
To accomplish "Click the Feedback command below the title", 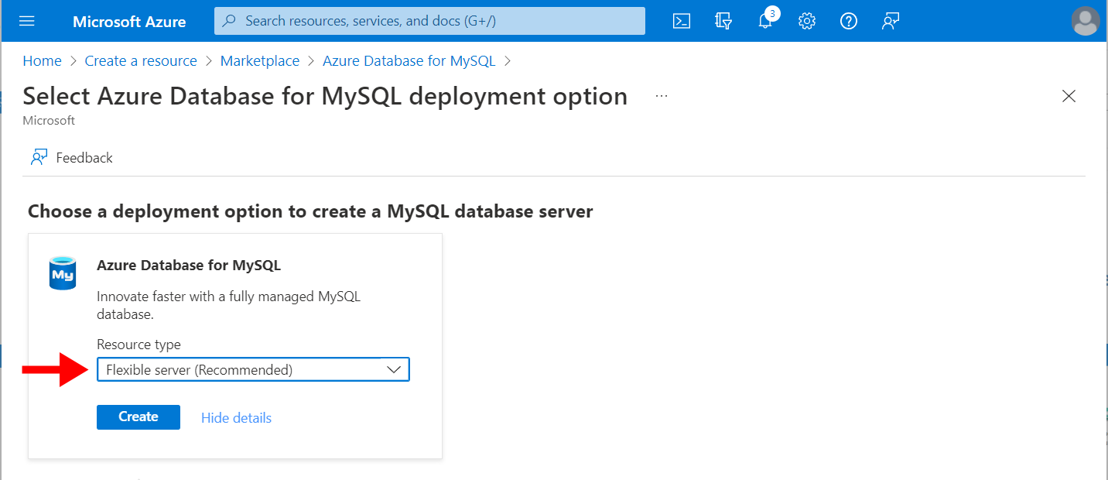I will tap(72, 158).
